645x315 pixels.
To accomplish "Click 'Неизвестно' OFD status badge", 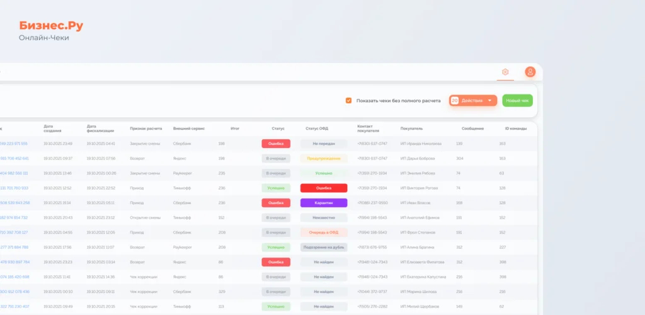I will tap(324, 217).
